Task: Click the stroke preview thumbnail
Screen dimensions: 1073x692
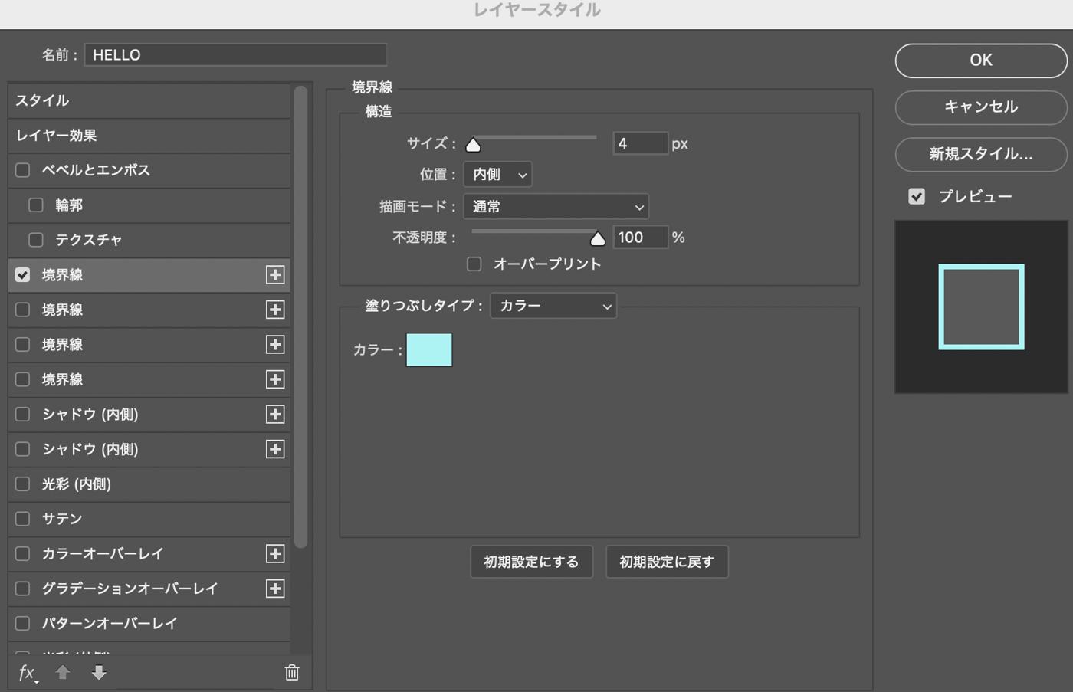Action: (x=981, y=307)
